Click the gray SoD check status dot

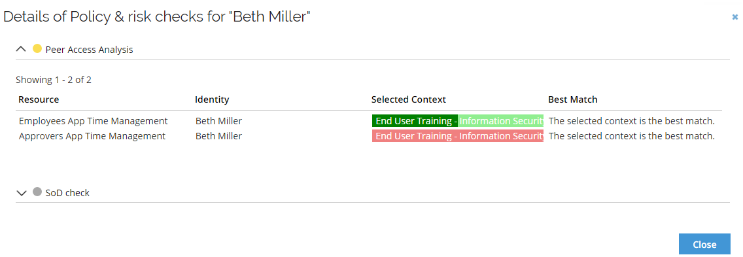click(x=37, y=192)
